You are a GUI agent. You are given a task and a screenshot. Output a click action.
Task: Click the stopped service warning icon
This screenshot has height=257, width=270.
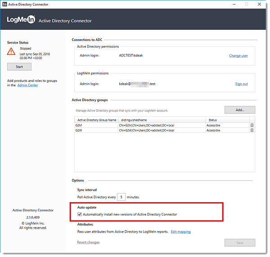point(11,51)
